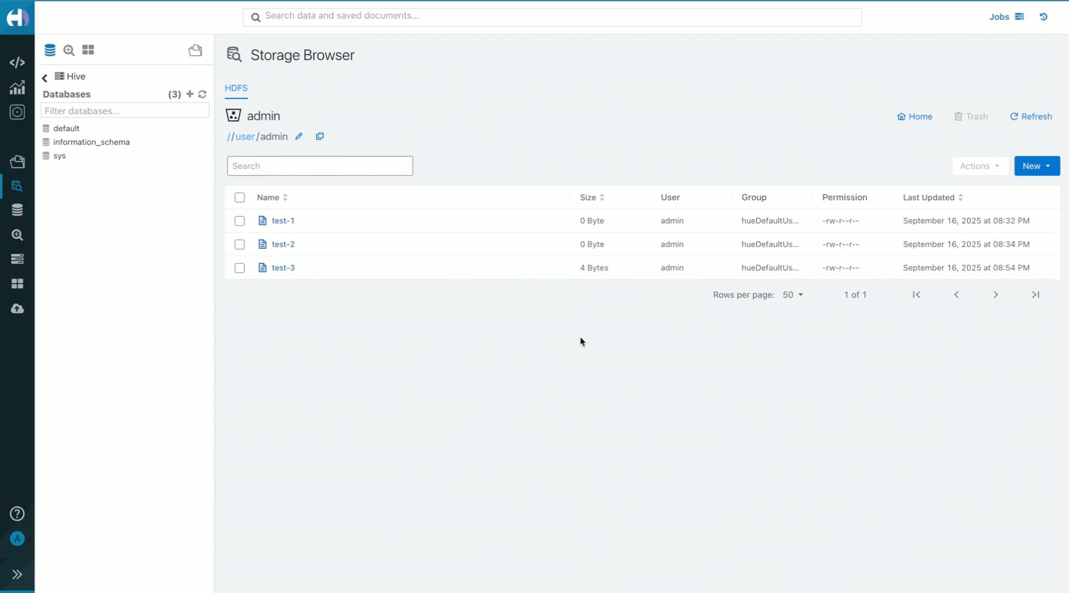Screen dimensions: 1069x593
Task: Open the Help question mark icon
Action: pos(17,514)
